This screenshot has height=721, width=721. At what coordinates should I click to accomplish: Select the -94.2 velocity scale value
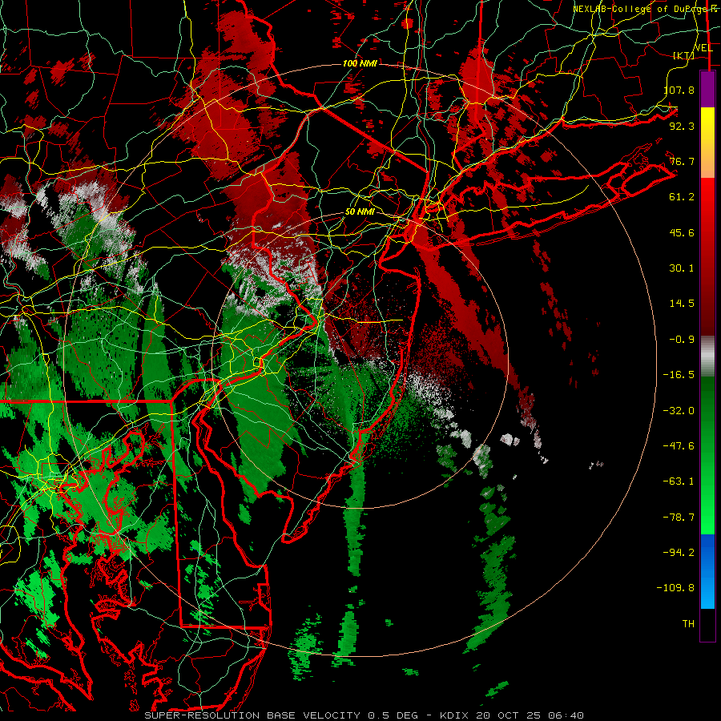pos(679,552)
